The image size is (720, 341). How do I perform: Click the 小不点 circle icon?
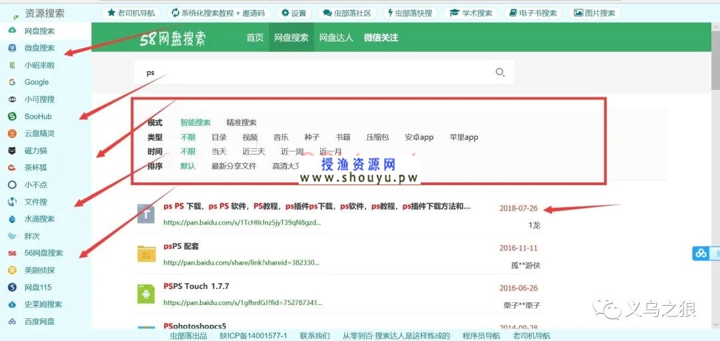click(x=13, y=185)
